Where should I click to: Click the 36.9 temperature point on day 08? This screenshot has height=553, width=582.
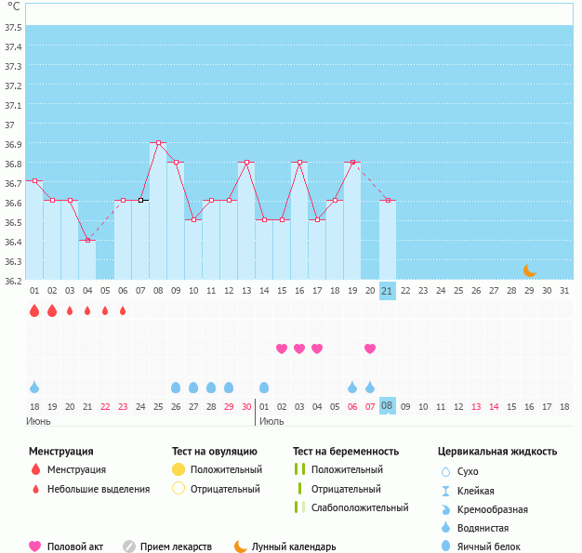pos(159,143)
